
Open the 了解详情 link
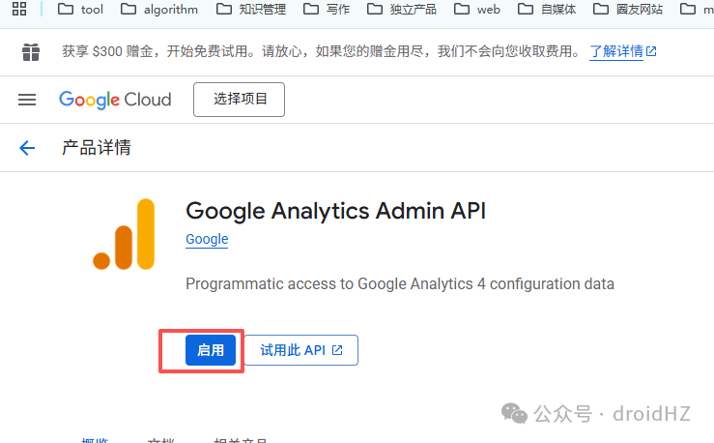tap(616, 51)
